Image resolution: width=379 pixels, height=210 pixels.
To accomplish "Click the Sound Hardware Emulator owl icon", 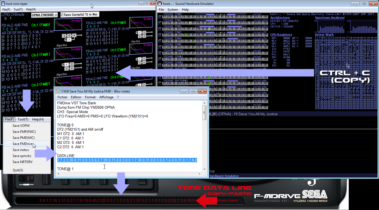I will click(x=160, y=4).
